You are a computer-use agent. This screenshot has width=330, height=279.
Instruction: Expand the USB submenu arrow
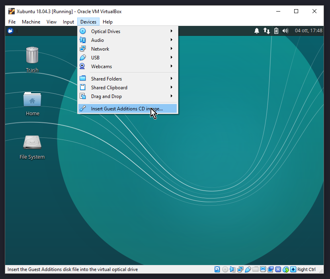tap(172, 57)
